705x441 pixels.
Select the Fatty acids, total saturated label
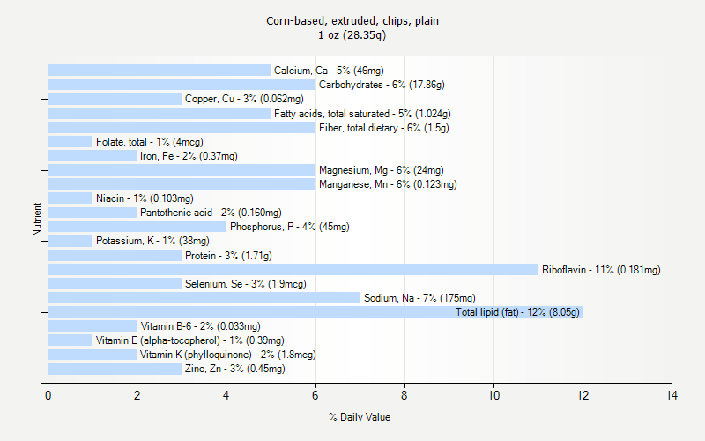tap(362, 114)
